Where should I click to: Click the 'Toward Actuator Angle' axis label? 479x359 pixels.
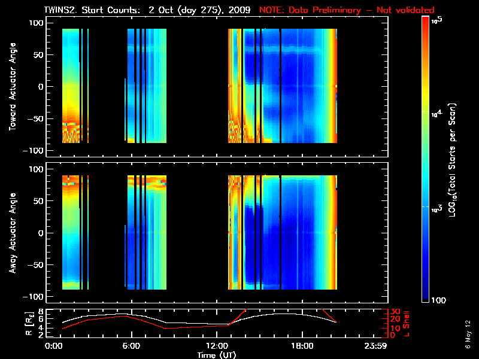pos(12,87)
